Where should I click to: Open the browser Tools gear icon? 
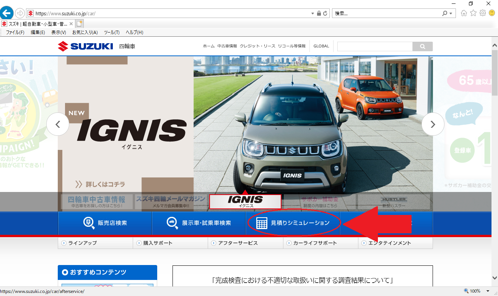483,13
